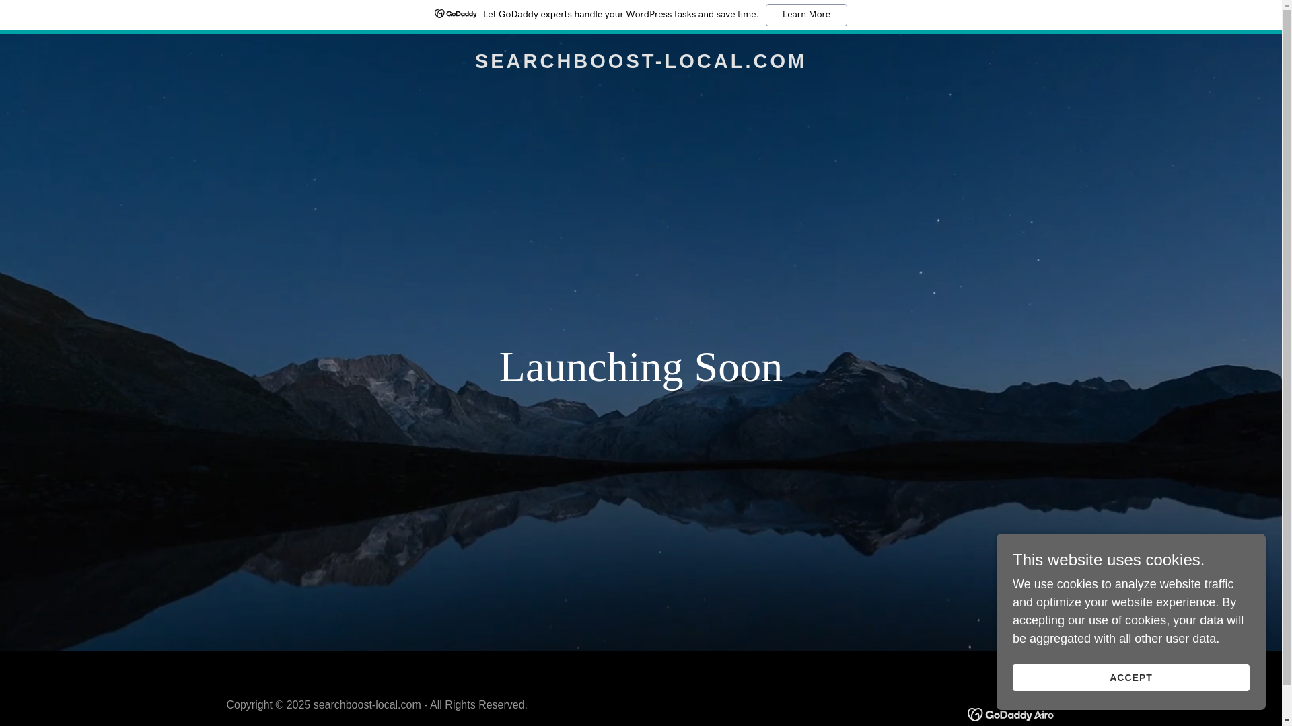This screenshot has width=1292, height=726.
Task: Click the scrollbar down arrow
Action: pyautogui.click(x=1287, y=721)
